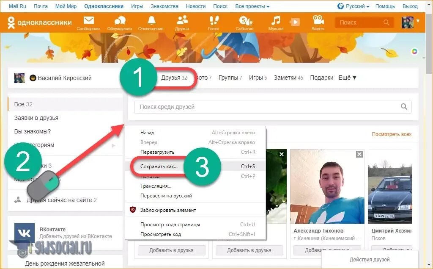Open the События events icon
The width and height of the screenshot is (433, 269).
pos(245,23)
